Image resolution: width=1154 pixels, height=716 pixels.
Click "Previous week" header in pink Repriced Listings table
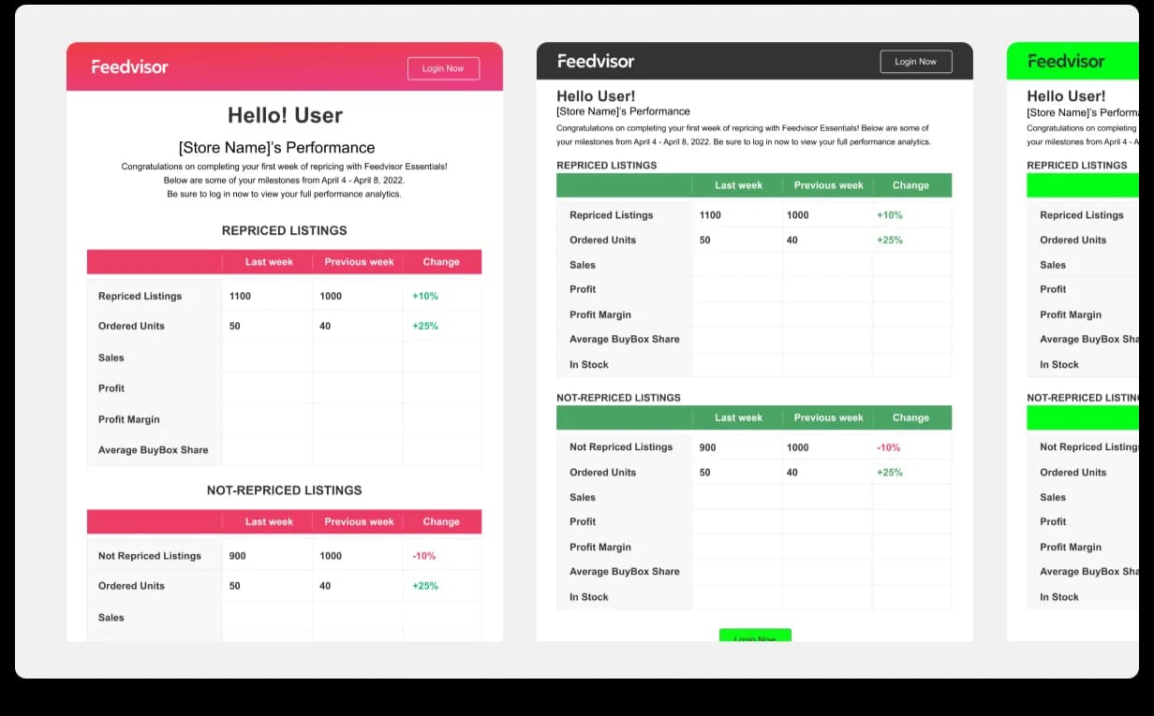pos(359,262)
